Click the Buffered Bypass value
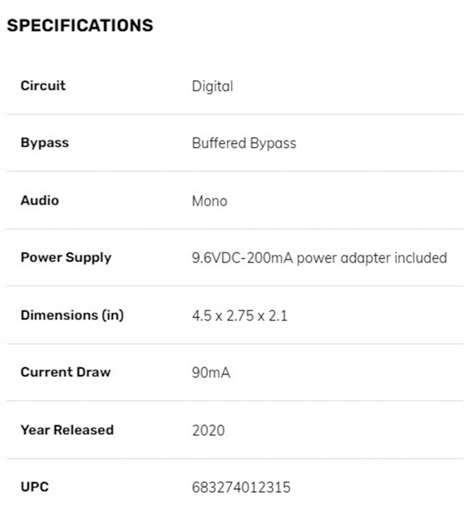466x515 pixels. pos(244,143)
